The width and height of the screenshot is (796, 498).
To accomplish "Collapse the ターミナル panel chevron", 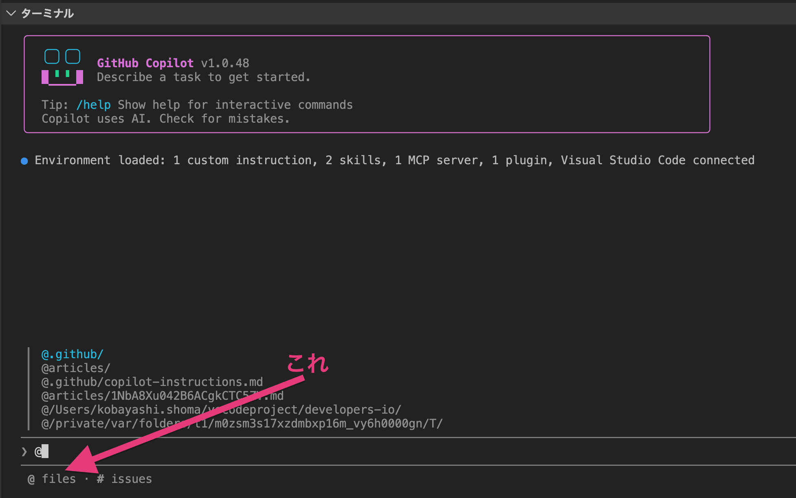I will tap(11, 13).
